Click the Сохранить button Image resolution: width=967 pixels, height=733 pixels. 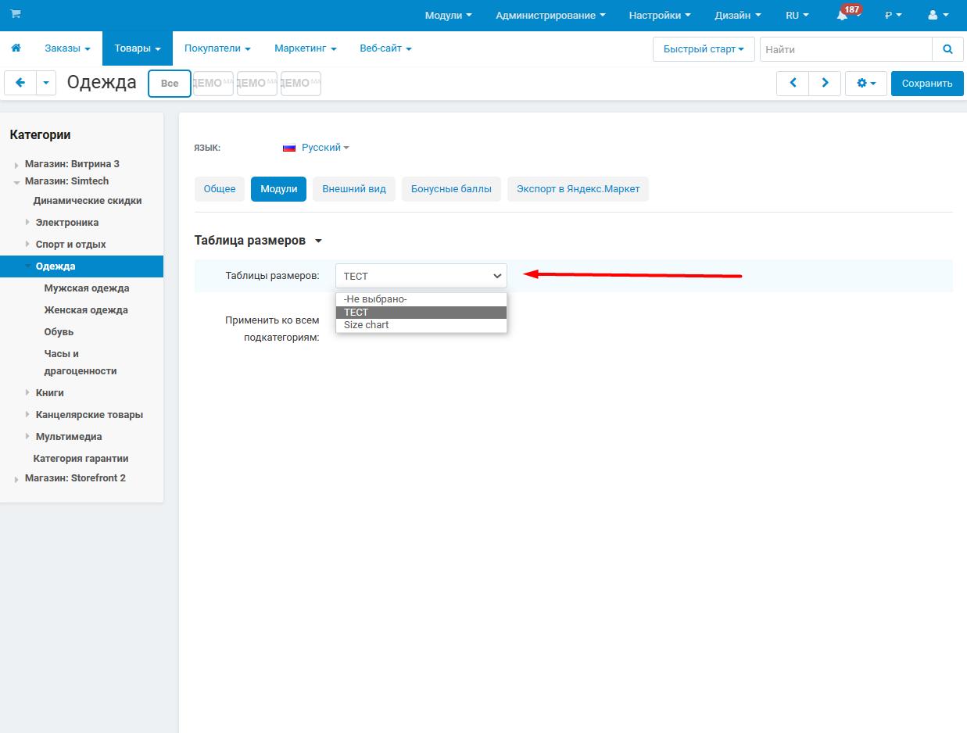pyautogui.click(x=927, y=83)
